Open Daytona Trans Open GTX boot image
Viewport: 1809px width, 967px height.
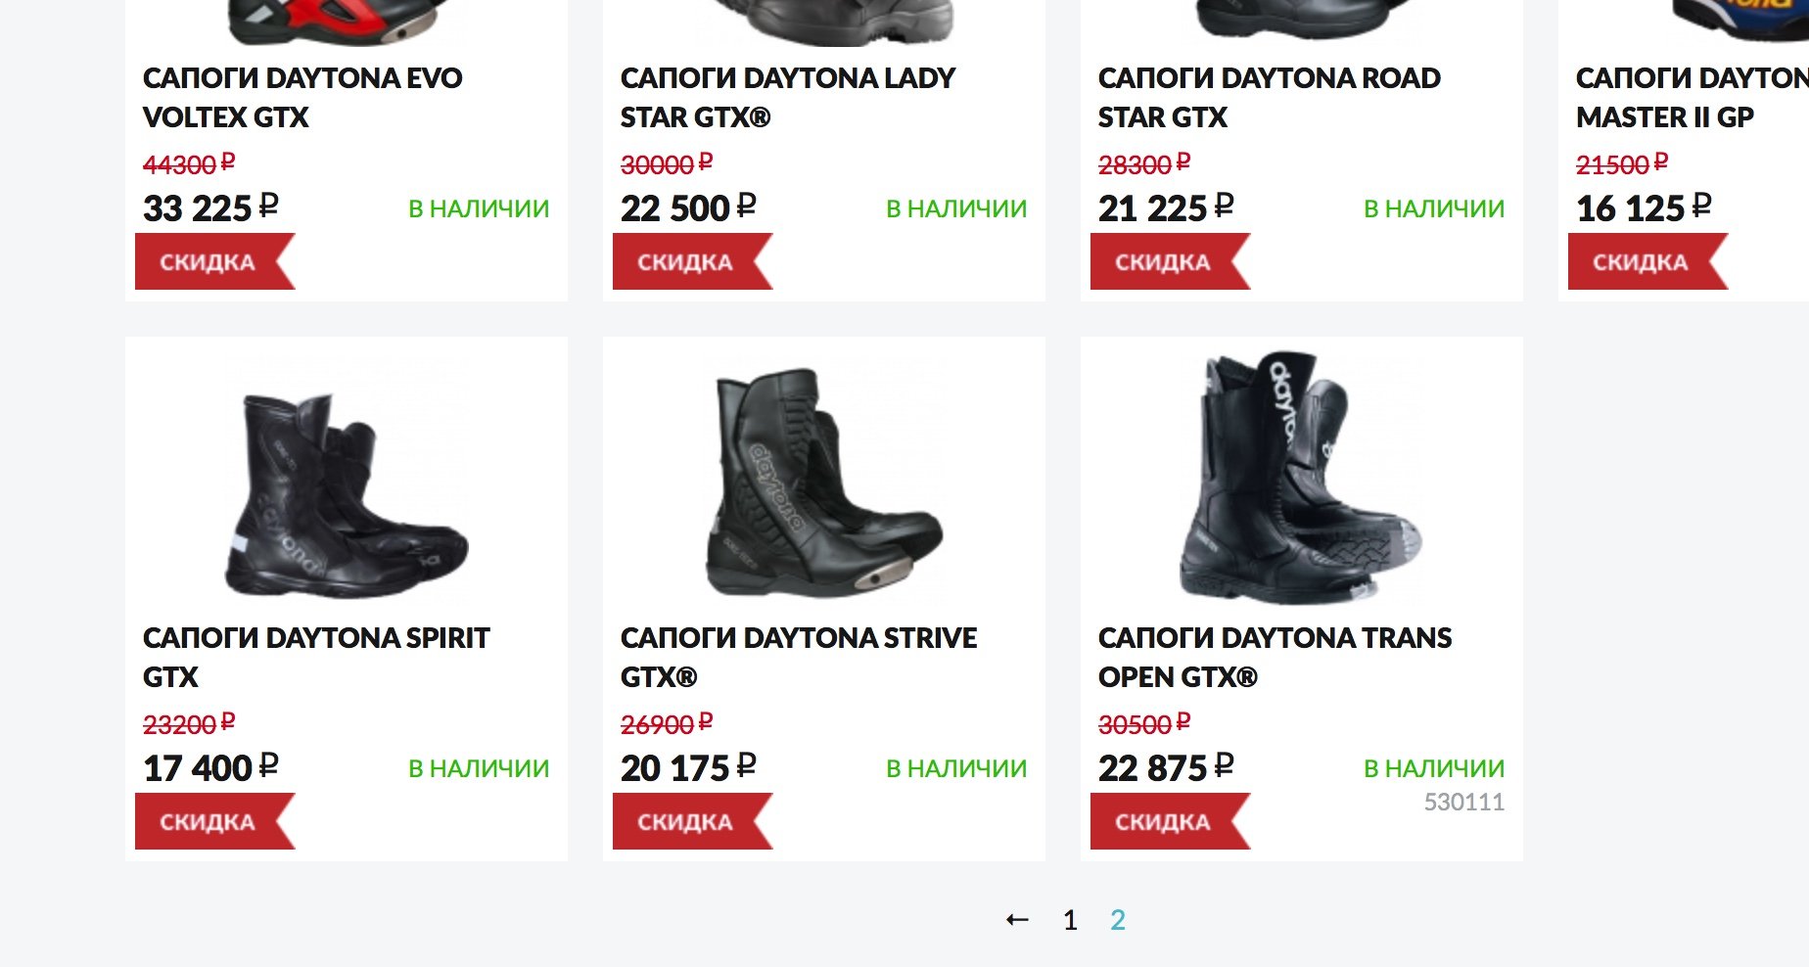tap(1301, 480)
